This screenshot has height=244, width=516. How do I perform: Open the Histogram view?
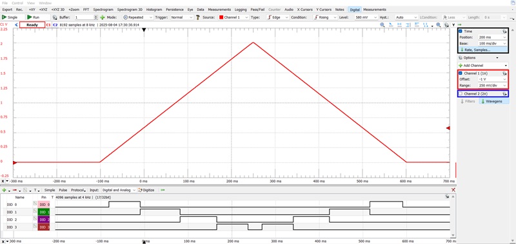click(154, 10)
